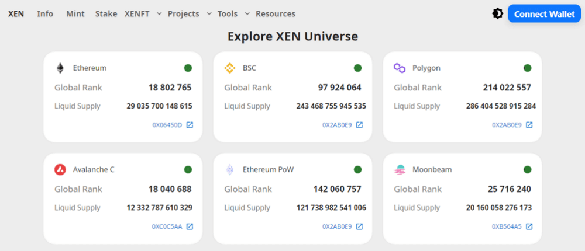This screenshot has height=251, width=585.
Task: Select Ethereum PoW Global Rank 142 060 757
Action: pos(338,189)
